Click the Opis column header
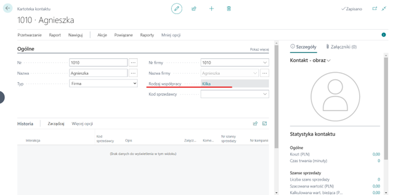 click(128, 140)
